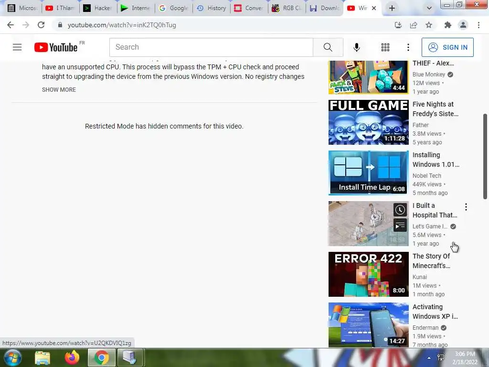
Task: Launch Firefox from the taskbar
Action: click(72, 357)
